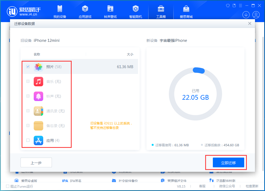Click the 已用 22.05 GB storage ring
Viewport: 265px width, 191px height.
(195, 94)
